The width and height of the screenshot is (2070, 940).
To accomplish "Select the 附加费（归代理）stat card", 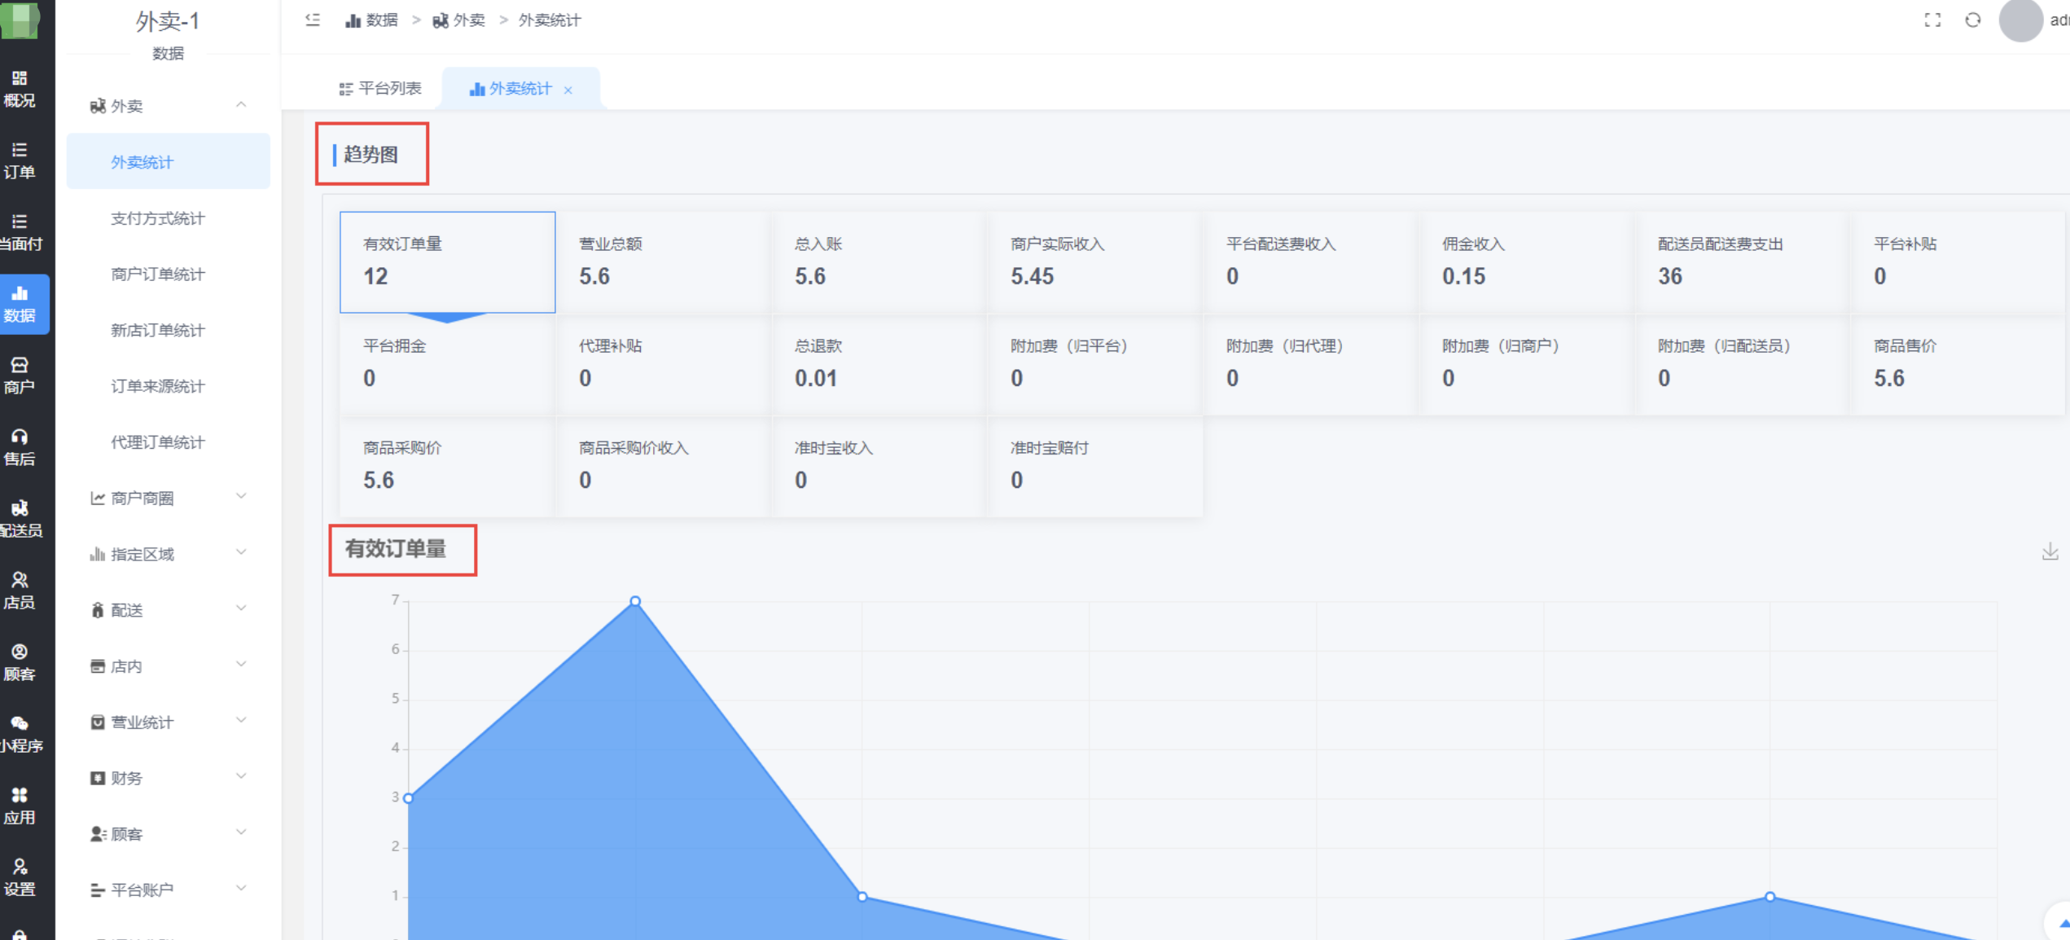I will 1310,364.
